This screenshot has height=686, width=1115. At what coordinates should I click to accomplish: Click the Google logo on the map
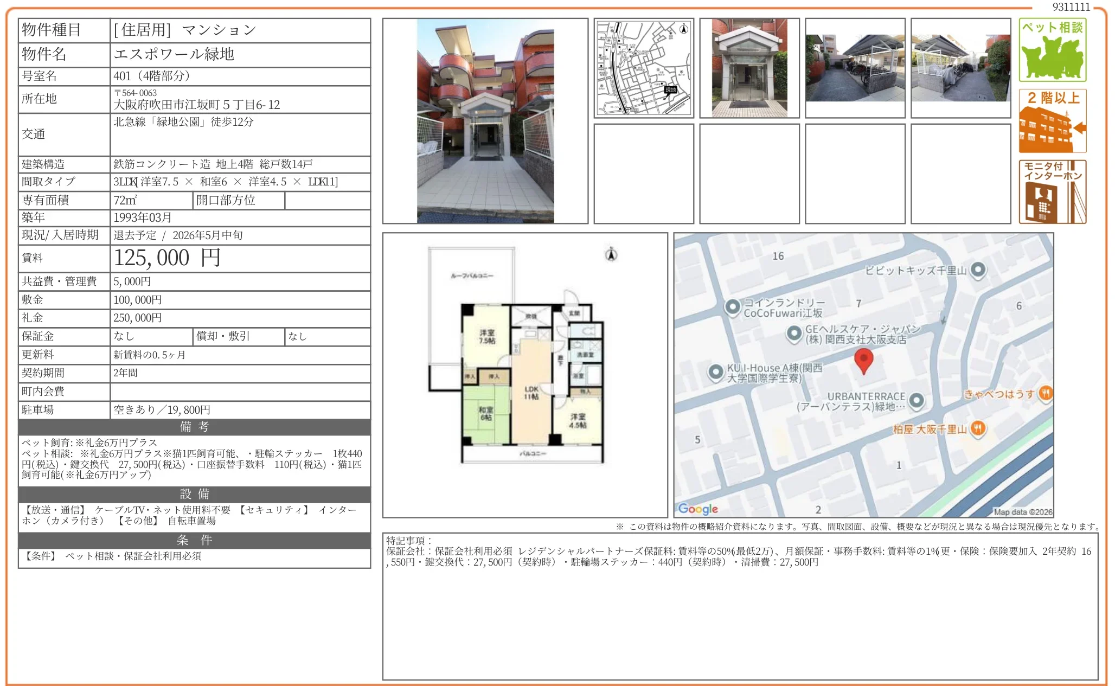click(698, 509)
